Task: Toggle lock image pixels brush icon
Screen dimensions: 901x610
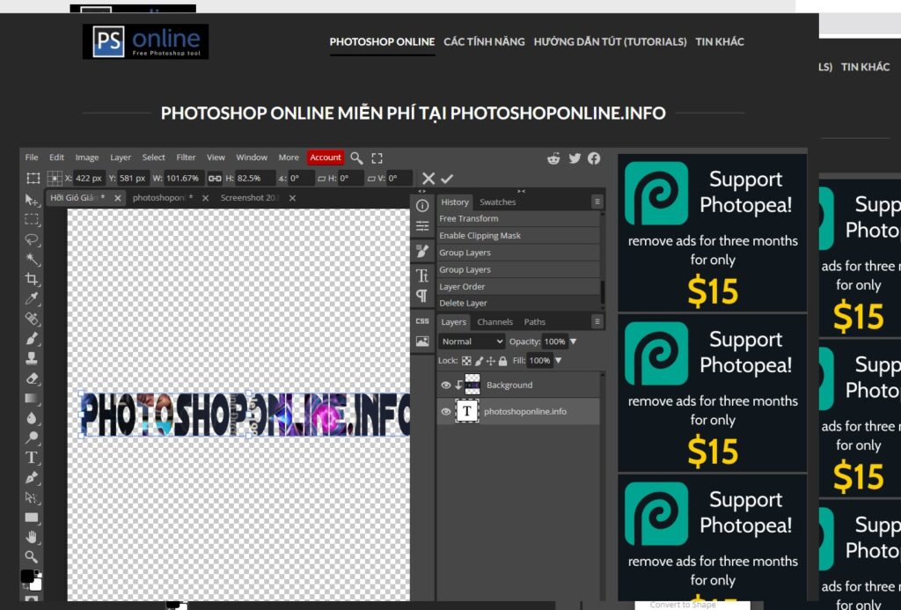Action: 480,361
